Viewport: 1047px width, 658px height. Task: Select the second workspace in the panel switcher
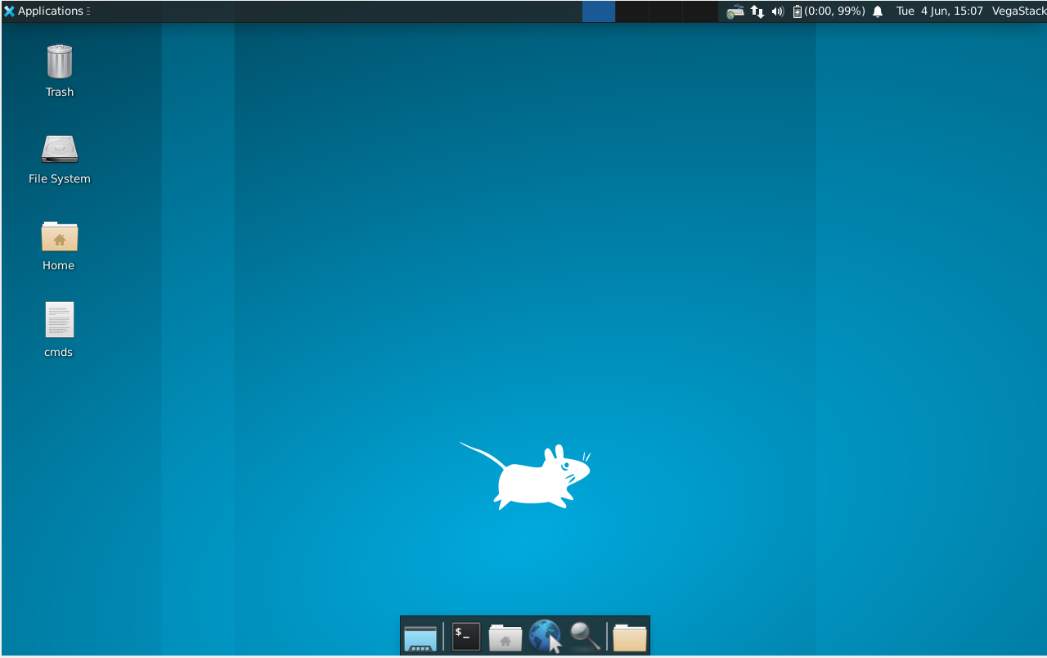point(631,11)
